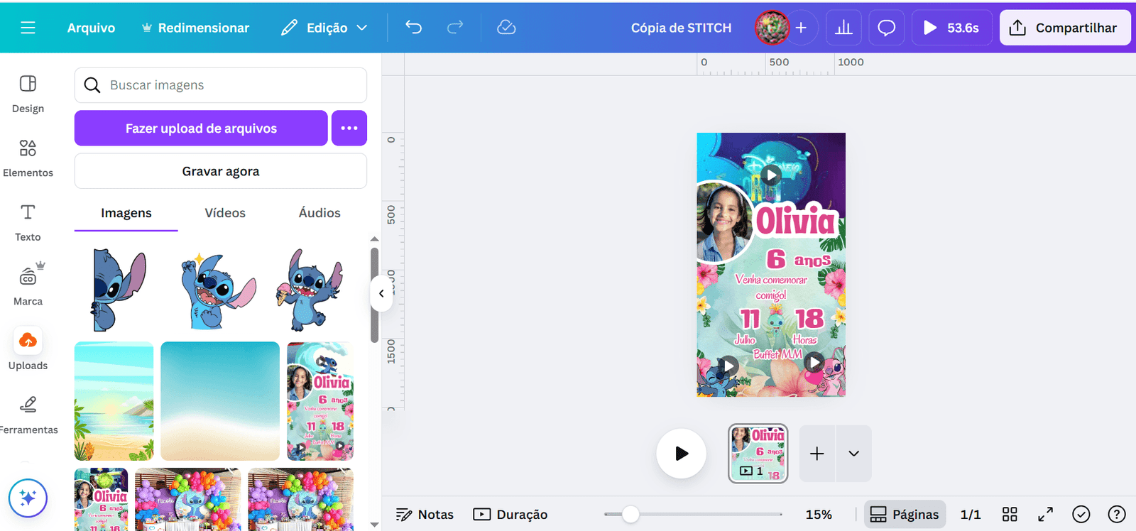Enter fullscreen presentation mode

(1045, 515)
